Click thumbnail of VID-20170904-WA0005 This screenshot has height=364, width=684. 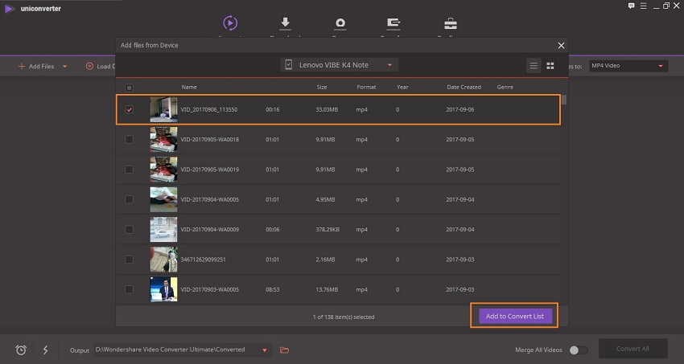click(163, 199)
